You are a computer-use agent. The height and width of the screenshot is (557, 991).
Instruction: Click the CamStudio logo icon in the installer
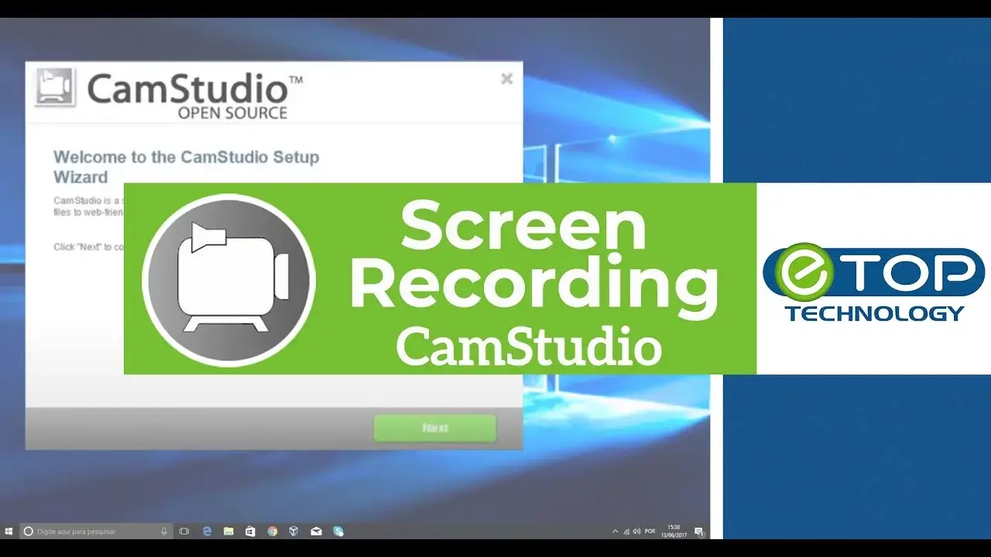point(55,87)
